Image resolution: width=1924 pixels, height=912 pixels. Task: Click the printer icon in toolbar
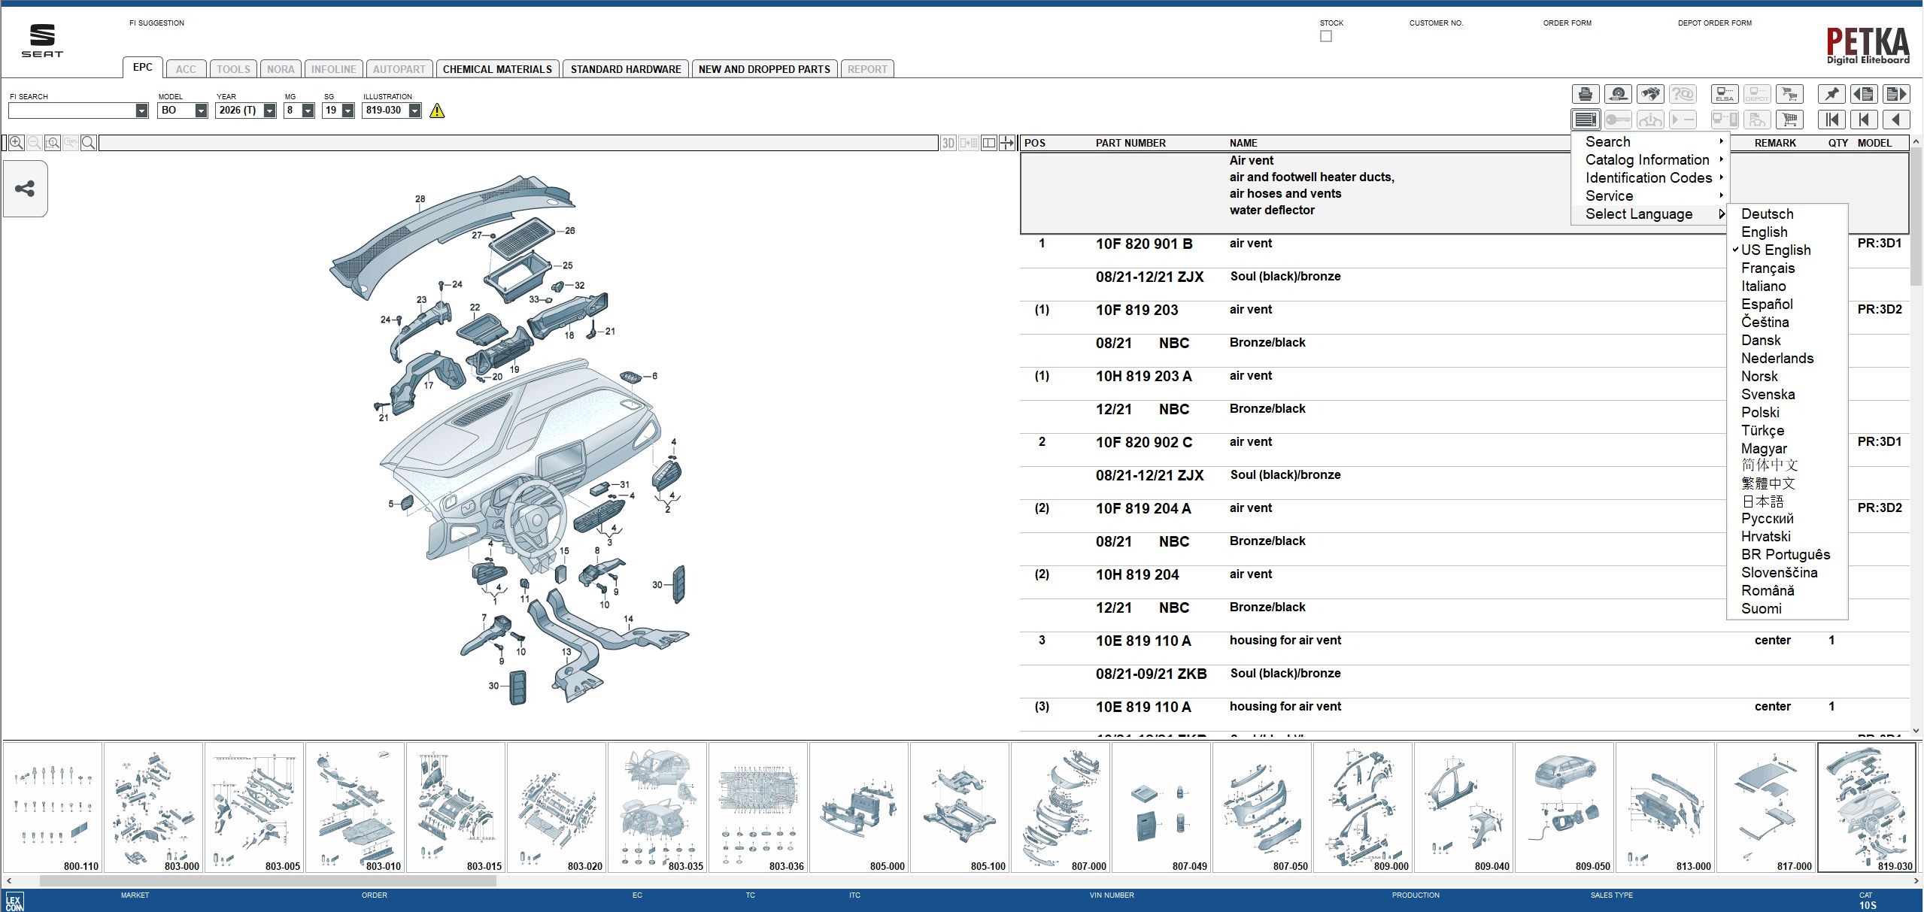pos(1585,94)
